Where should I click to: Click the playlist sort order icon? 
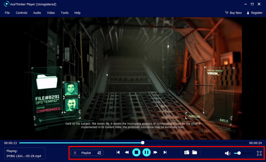(99, 153)
